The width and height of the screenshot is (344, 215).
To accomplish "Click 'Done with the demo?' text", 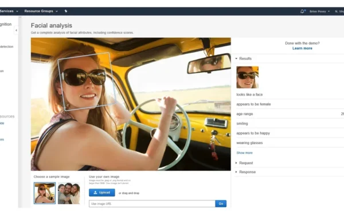I will click(302, 43).
